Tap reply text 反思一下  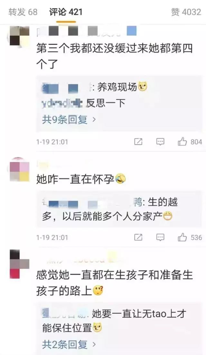click(106, 103)
